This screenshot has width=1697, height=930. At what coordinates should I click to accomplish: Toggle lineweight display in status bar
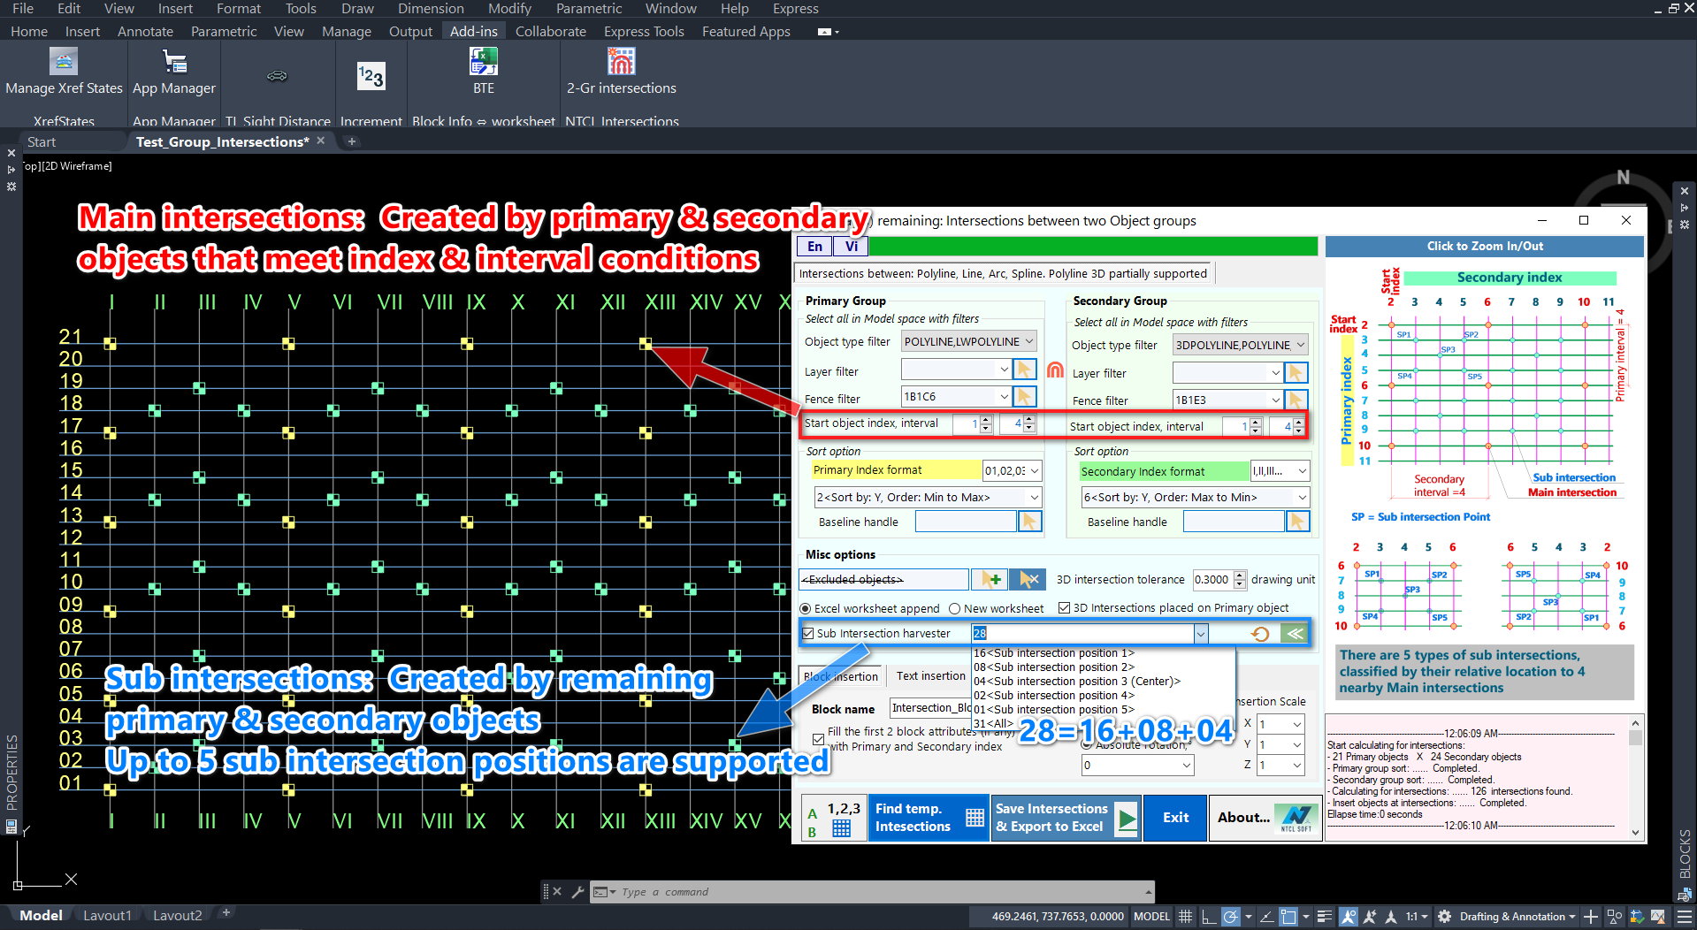click(1324, 917)
